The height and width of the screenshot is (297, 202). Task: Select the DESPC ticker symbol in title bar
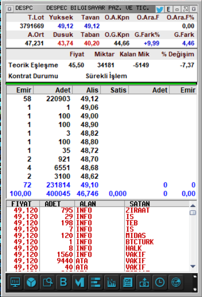[24, 8]
